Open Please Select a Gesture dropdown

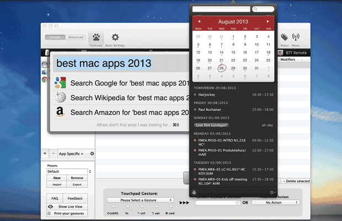[140, 200]
